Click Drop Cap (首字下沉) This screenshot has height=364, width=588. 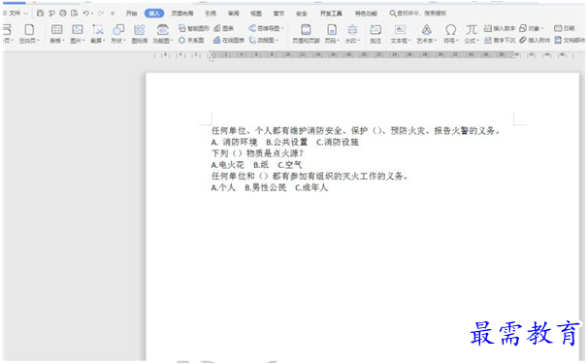[x=500, y=40]
